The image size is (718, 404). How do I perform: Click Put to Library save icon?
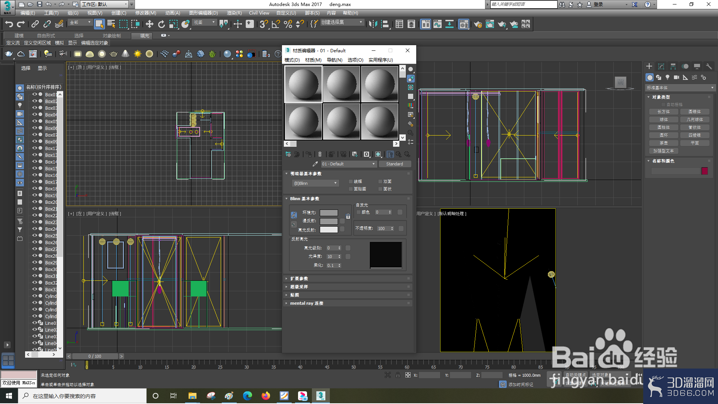355,154
